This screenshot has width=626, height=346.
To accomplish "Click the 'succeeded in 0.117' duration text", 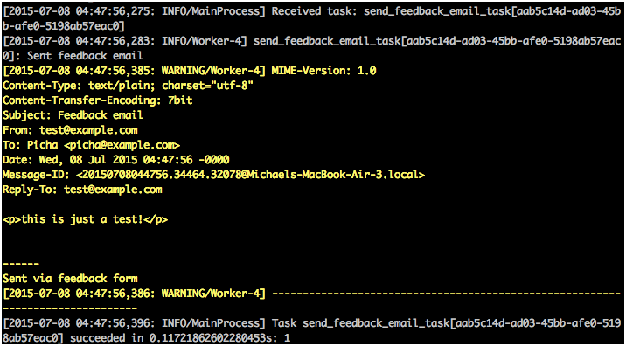I will tap(193, 338).
